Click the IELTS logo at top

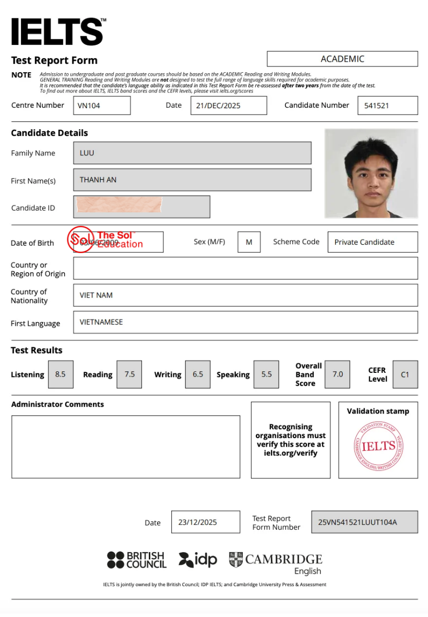[58, 31]
